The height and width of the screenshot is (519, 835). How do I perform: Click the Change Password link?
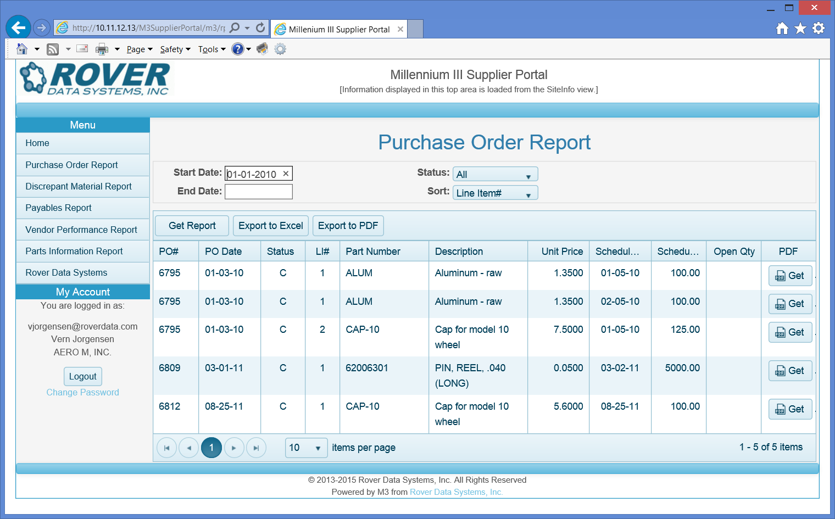click(82, 392)
